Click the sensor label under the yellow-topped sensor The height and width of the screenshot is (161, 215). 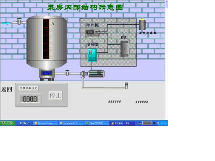tap(147, 33)
